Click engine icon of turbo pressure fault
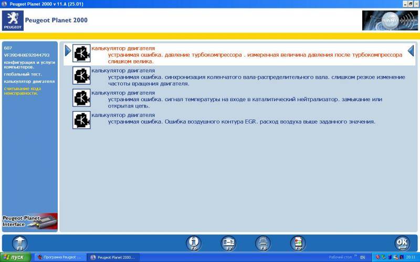This screenshot has width=420, height=262. [81, 54]
